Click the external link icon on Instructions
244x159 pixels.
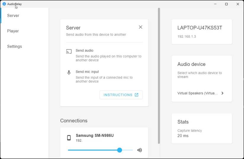coord(136,95)
